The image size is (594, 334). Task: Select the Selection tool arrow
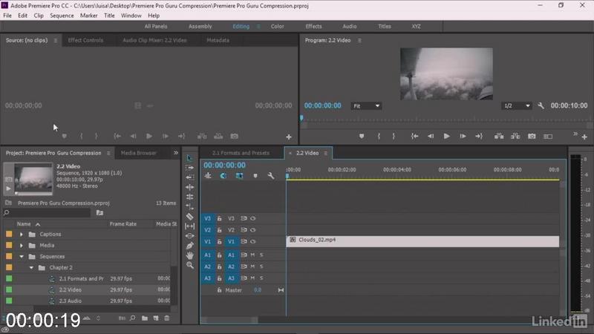coord(189,158)
